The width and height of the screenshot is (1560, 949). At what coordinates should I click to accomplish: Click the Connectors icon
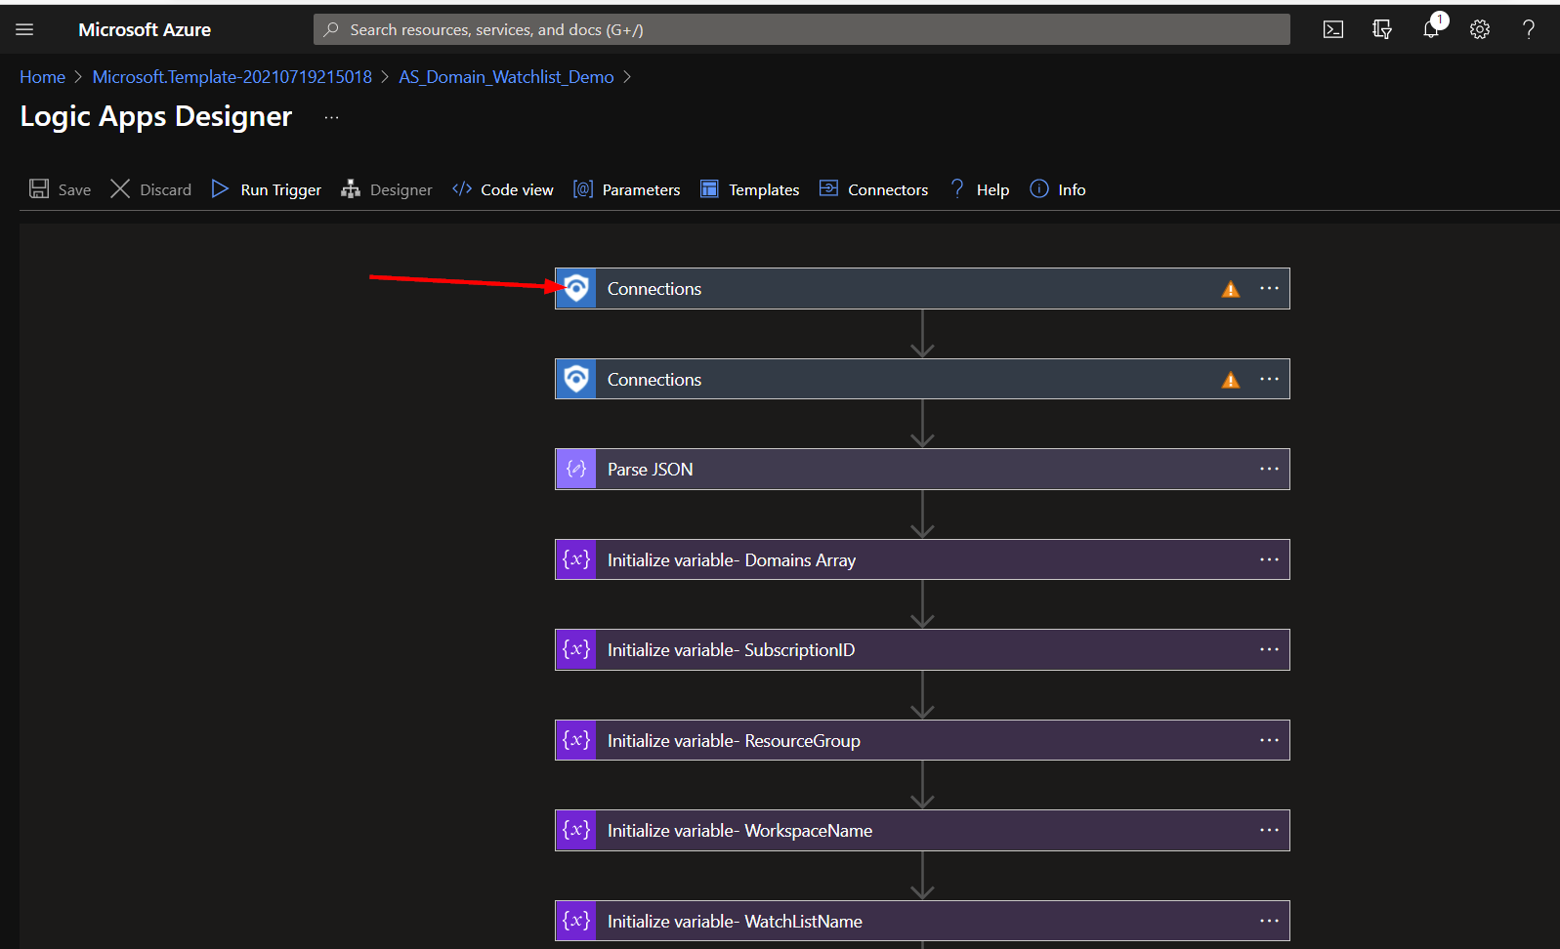pos(828,188)
